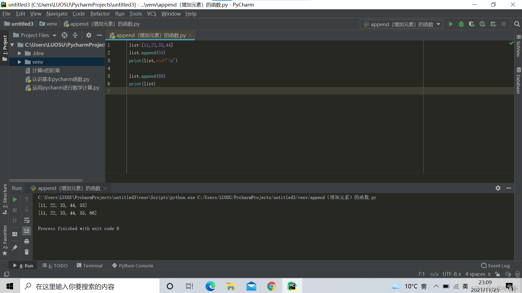
Task: Rerun script in Run panel green arrow
Action: point(15,200)
